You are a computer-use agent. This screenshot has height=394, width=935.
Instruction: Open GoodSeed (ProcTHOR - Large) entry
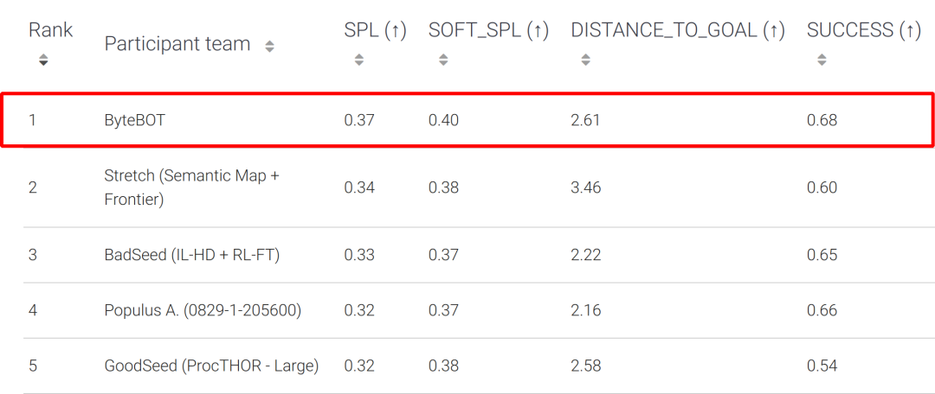tap(211, 365)
